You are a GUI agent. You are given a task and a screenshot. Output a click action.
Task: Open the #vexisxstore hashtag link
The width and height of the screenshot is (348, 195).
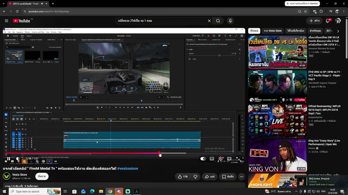pos(128,168)
